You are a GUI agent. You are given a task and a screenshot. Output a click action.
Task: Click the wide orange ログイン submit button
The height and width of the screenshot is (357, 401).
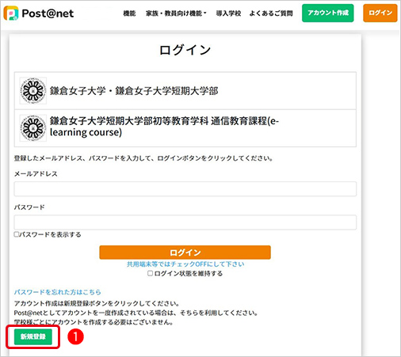185,253
